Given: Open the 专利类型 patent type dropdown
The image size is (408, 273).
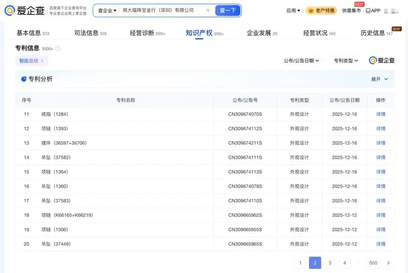Looking at the screenshot, I should (346, 60).
